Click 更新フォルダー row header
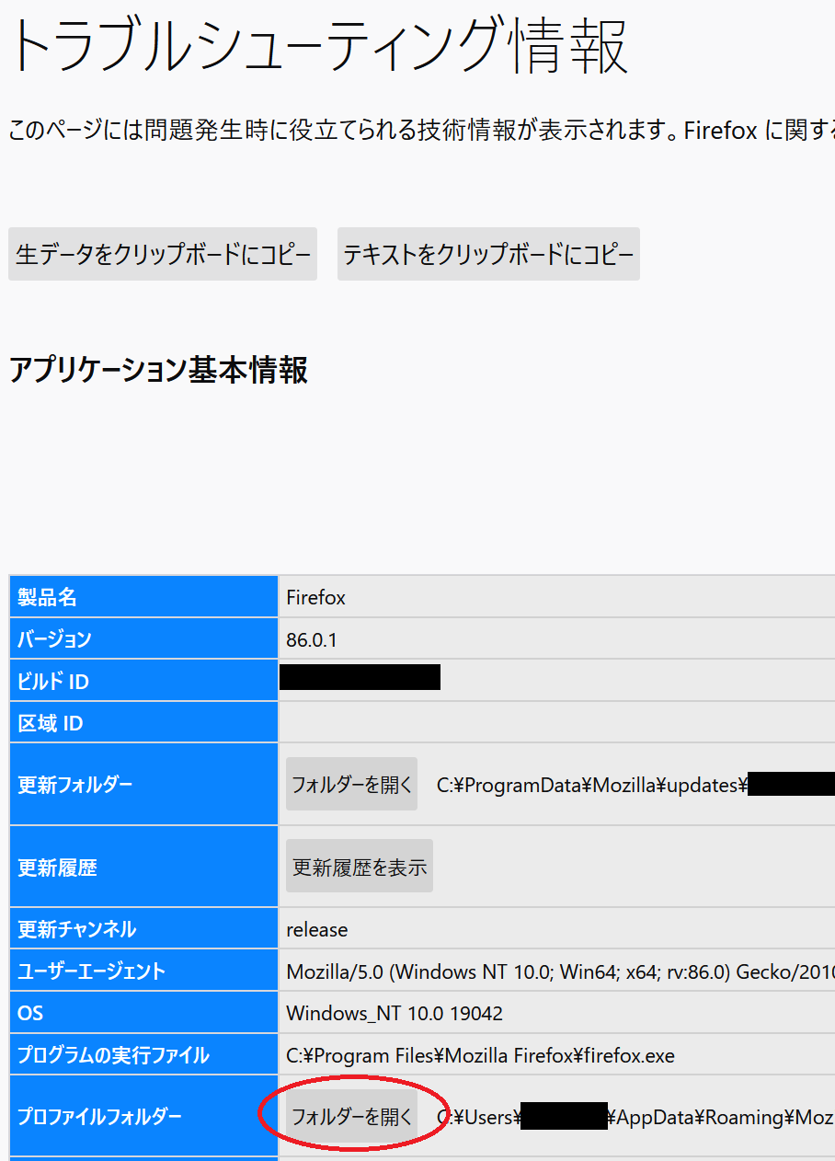The image size is (835, 1161). click(143, 785)
